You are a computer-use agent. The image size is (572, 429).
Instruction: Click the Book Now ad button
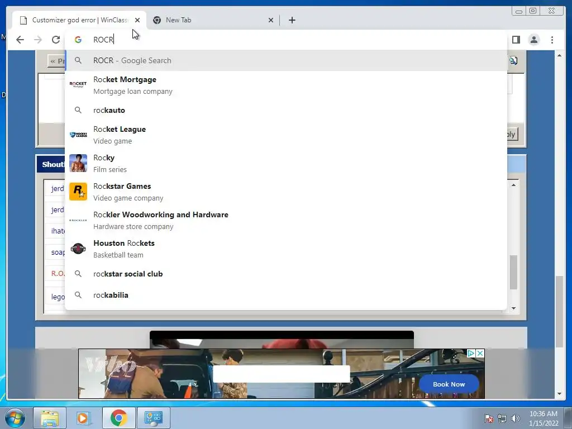coord(449,384)
